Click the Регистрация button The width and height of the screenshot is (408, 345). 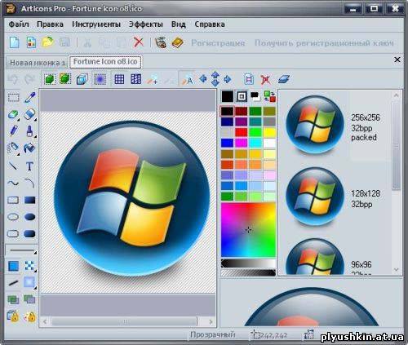(218, 43)
